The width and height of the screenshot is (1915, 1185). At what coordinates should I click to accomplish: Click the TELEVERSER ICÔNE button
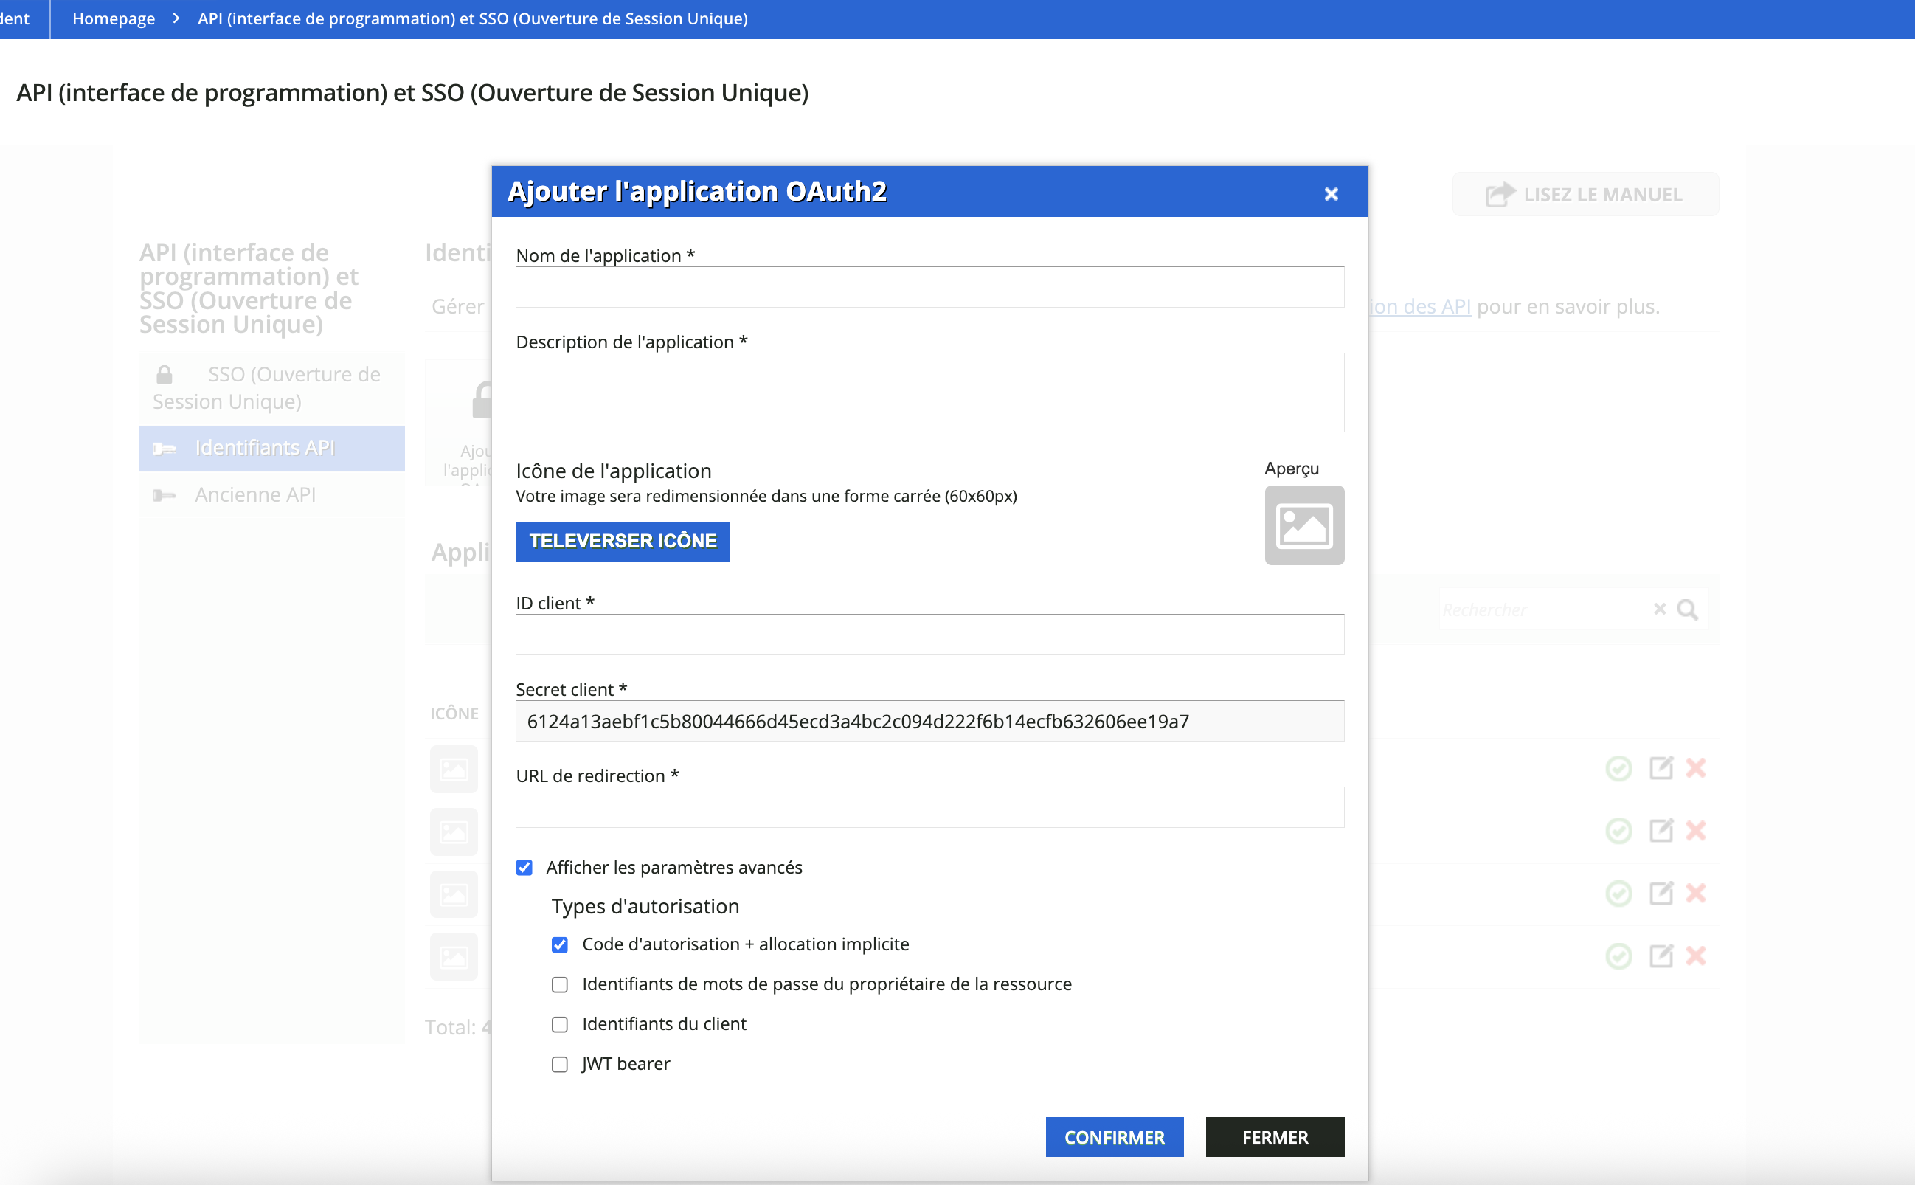(622, 541)
